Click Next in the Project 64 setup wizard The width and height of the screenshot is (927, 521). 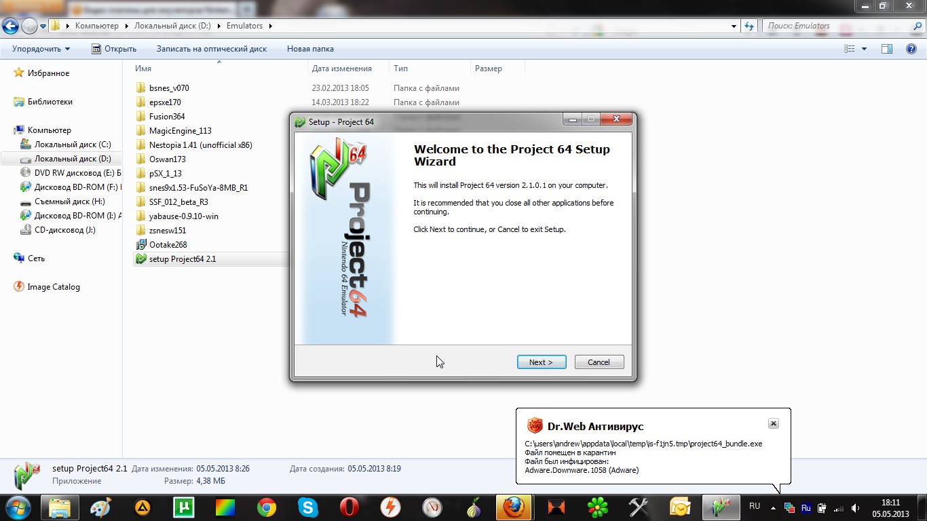[x=541, y=362]
